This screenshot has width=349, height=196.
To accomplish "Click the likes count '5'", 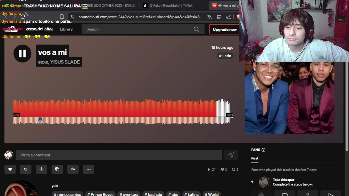I will [224, 169].
